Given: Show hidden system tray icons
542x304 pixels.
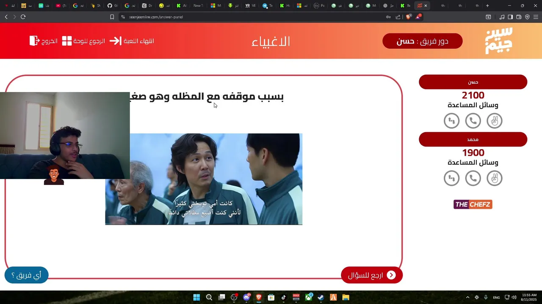Looking at the screenshot, I should [467, 297].
